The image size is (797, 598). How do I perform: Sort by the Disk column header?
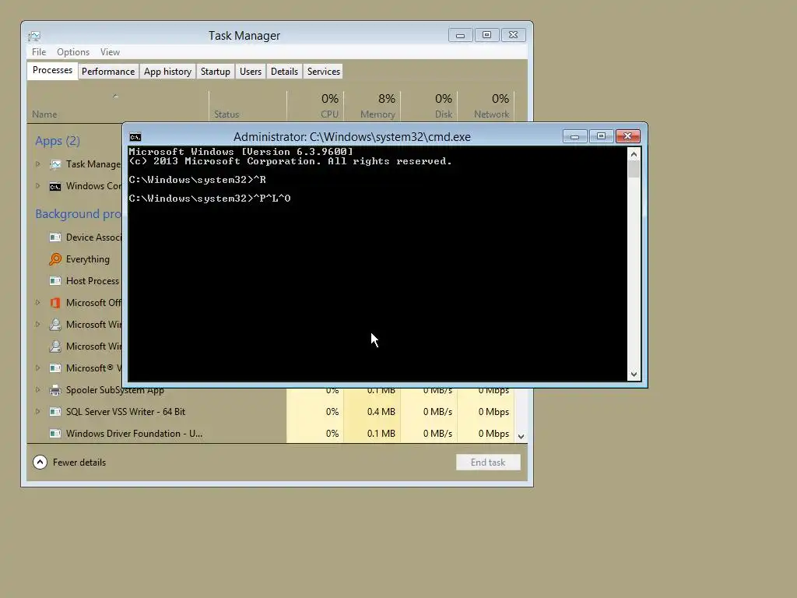[430, 107]
